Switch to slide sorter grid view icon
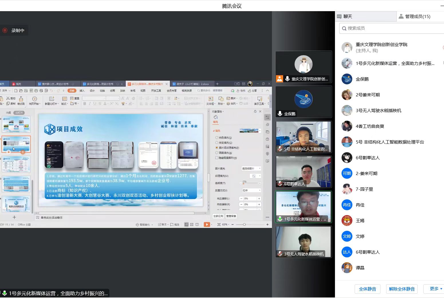Screen dimensions: 444x298 192,225
